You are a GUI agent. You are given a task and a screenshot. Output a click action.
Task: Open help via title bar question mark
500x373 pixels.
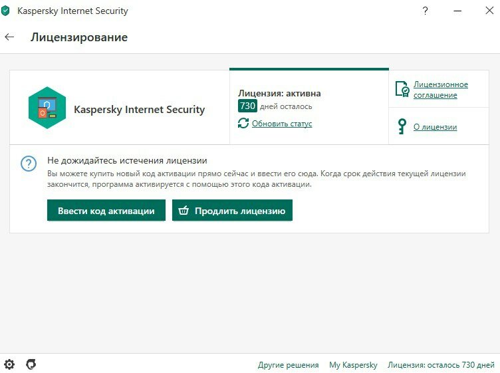click(x=425, y=11)
